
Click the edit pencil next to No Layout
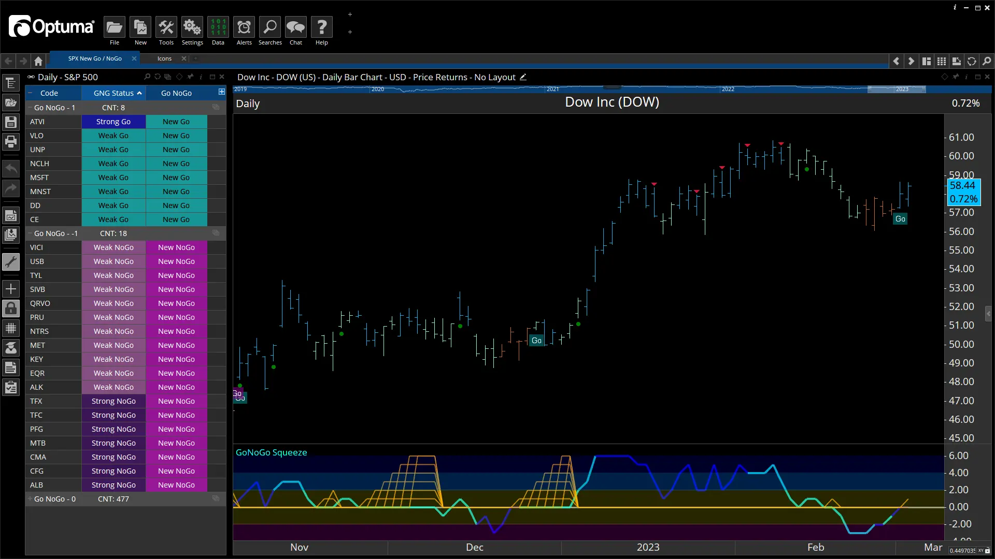(x=523, y=77)
